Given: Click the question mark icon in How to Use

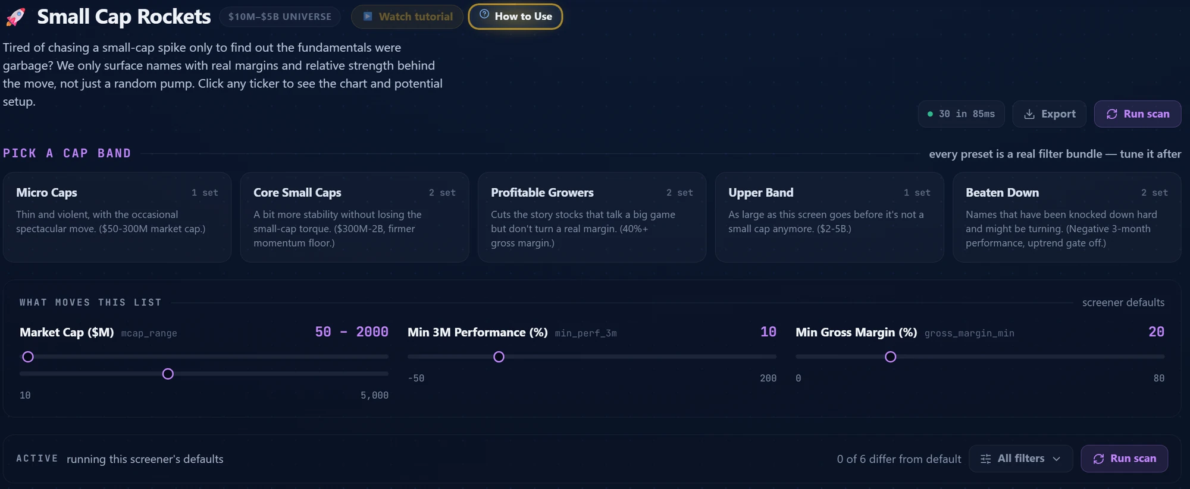Looking at the screenshot, I should coord(484,14).
